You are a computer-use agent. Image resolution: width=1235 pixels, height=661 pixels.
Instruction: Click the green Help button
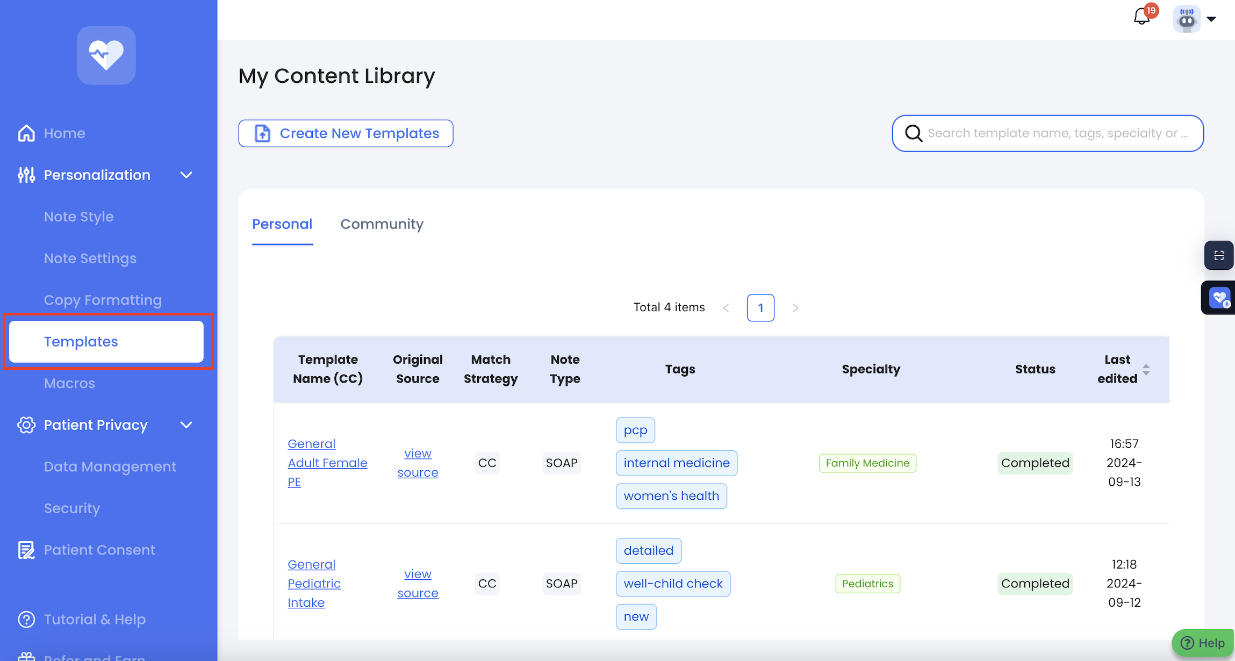pyautogui.click(x=1203, y=643)
